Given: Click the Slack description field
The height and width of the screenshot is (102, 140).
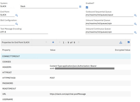Looking at the screenshot, I should point(49,6).
